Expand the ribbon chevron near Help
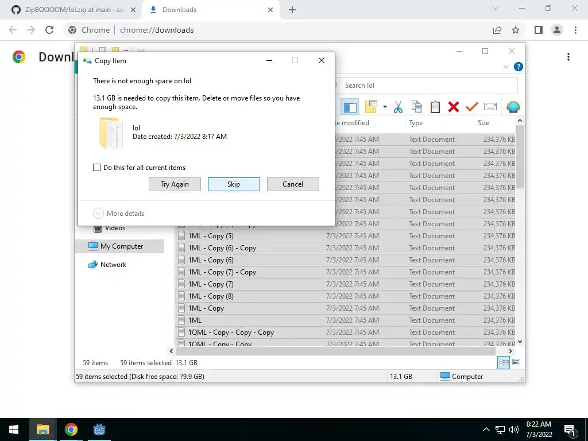The image size is (588, 441). tap(505, 67)
